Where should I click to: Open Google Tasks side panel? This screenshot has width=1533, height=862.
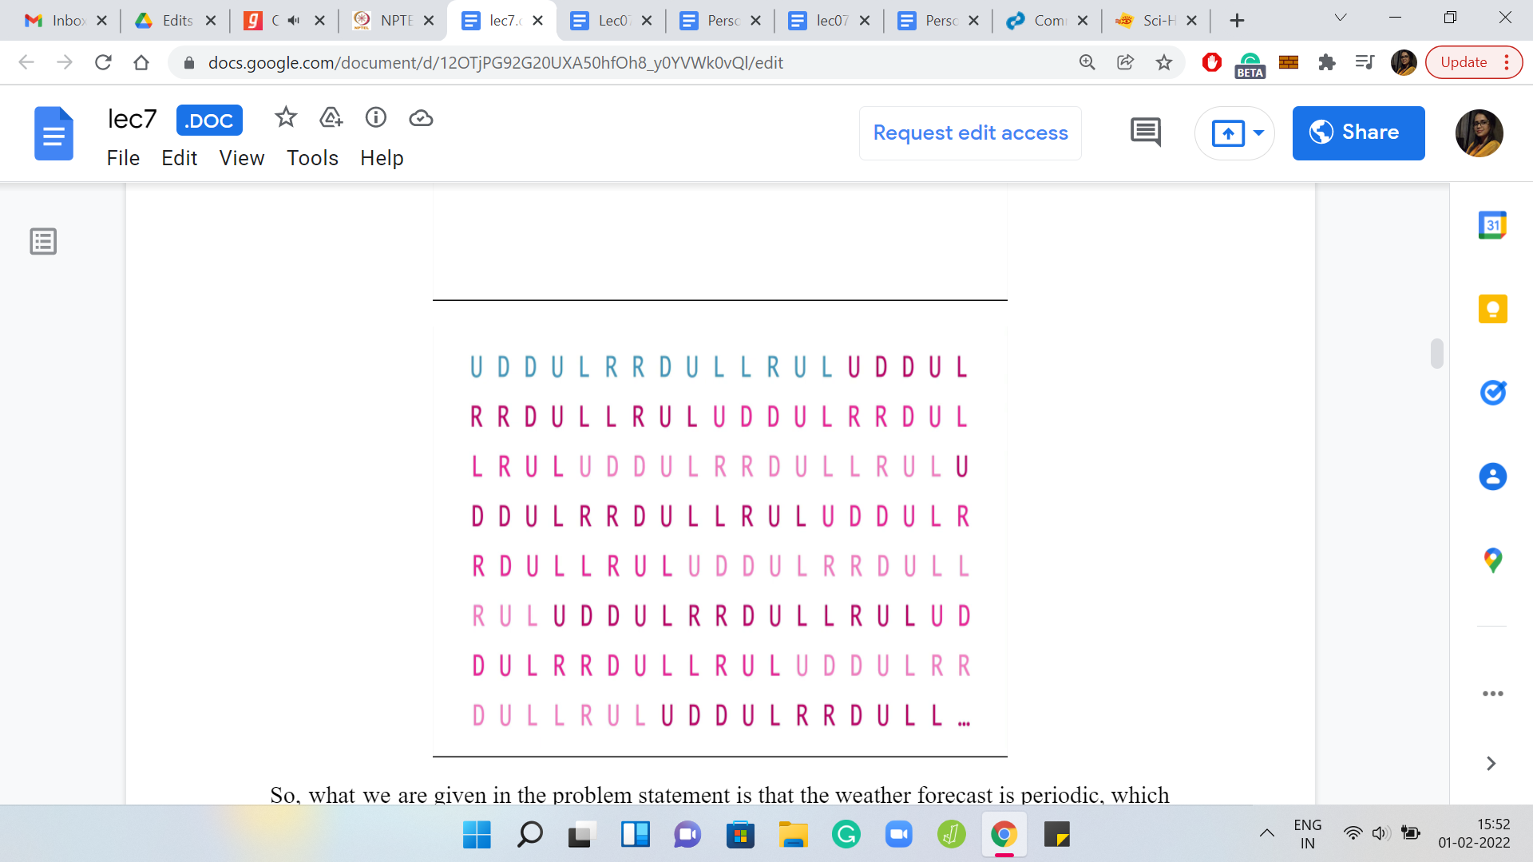pyautogui.click(x=1492, y=393)
